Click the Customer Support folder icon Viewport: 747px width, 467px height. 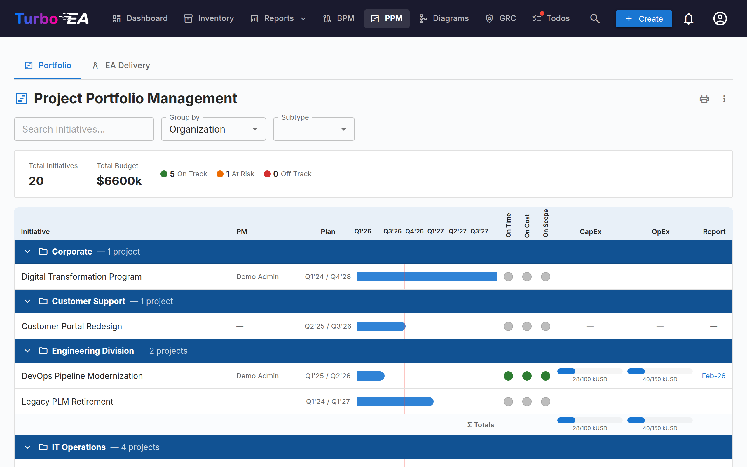43,301
